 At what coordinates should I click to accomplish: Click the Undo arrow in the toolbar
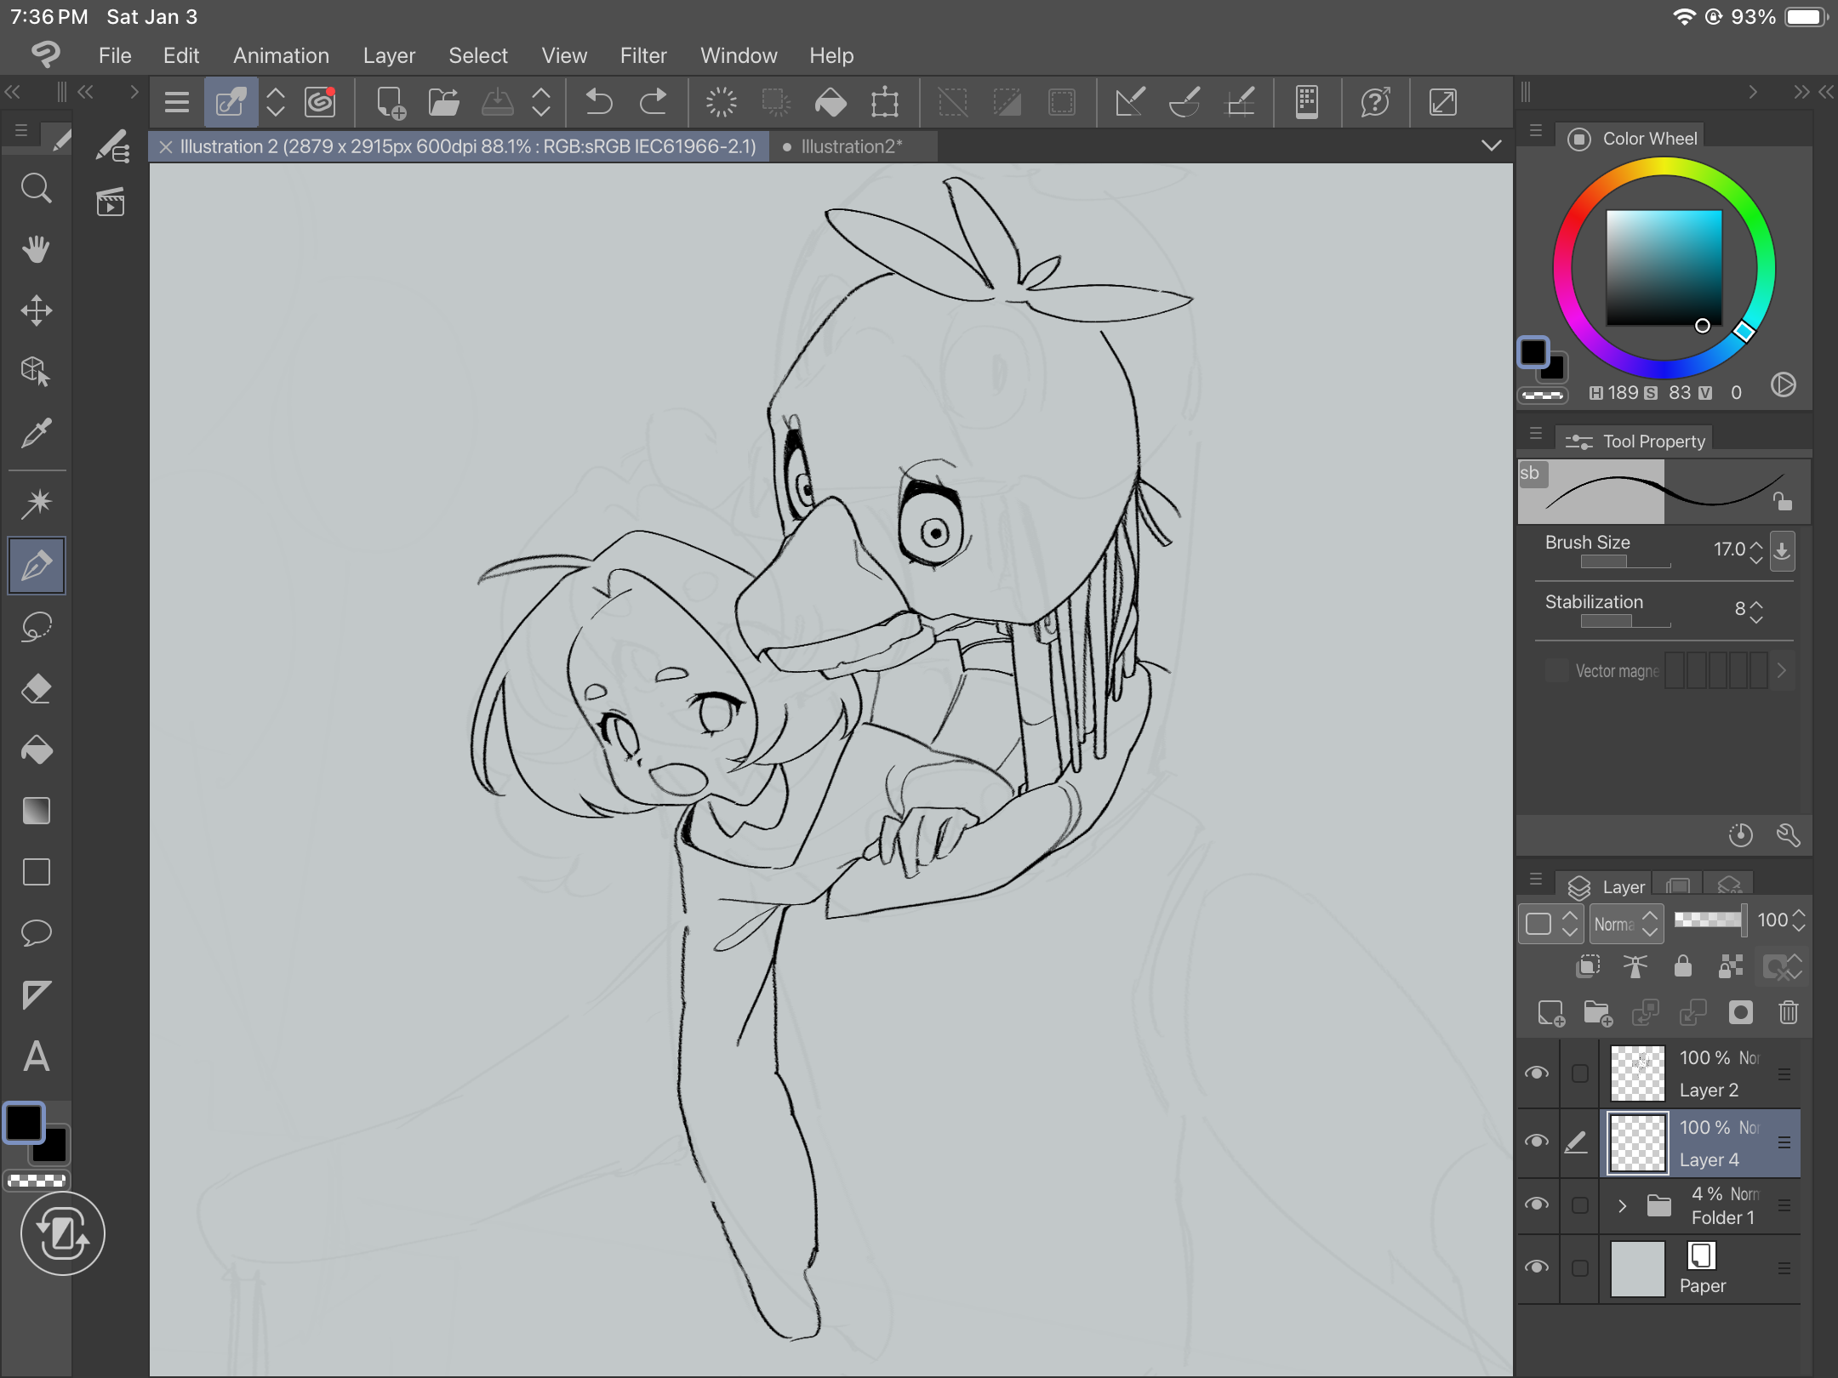pos(599,103)
